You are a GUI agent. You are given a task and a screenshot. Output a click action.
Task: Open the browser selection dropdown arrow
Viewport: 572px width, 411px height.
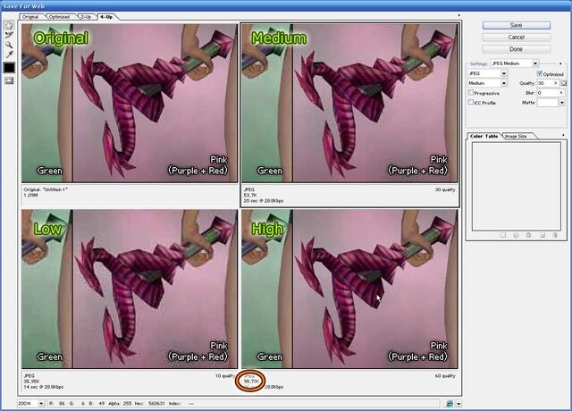point(458,404)
